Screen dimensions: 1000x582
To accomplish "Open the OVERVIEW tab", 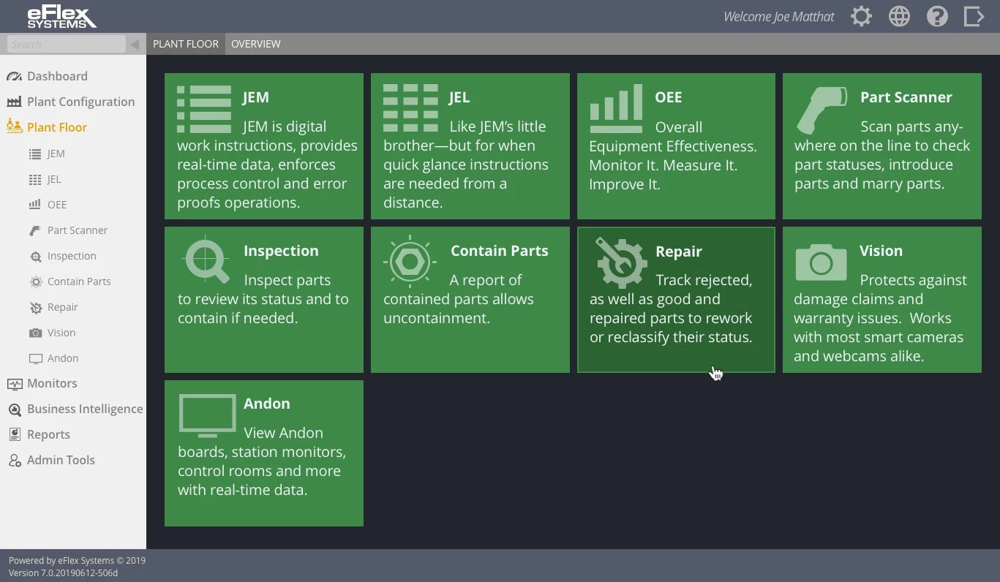I will 255,44.
